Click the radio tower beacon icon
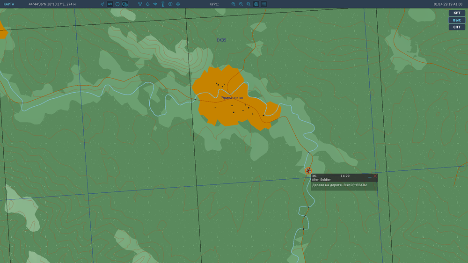Image resolution: width=468 pixels, height=263 pixels. coord(163,4)
